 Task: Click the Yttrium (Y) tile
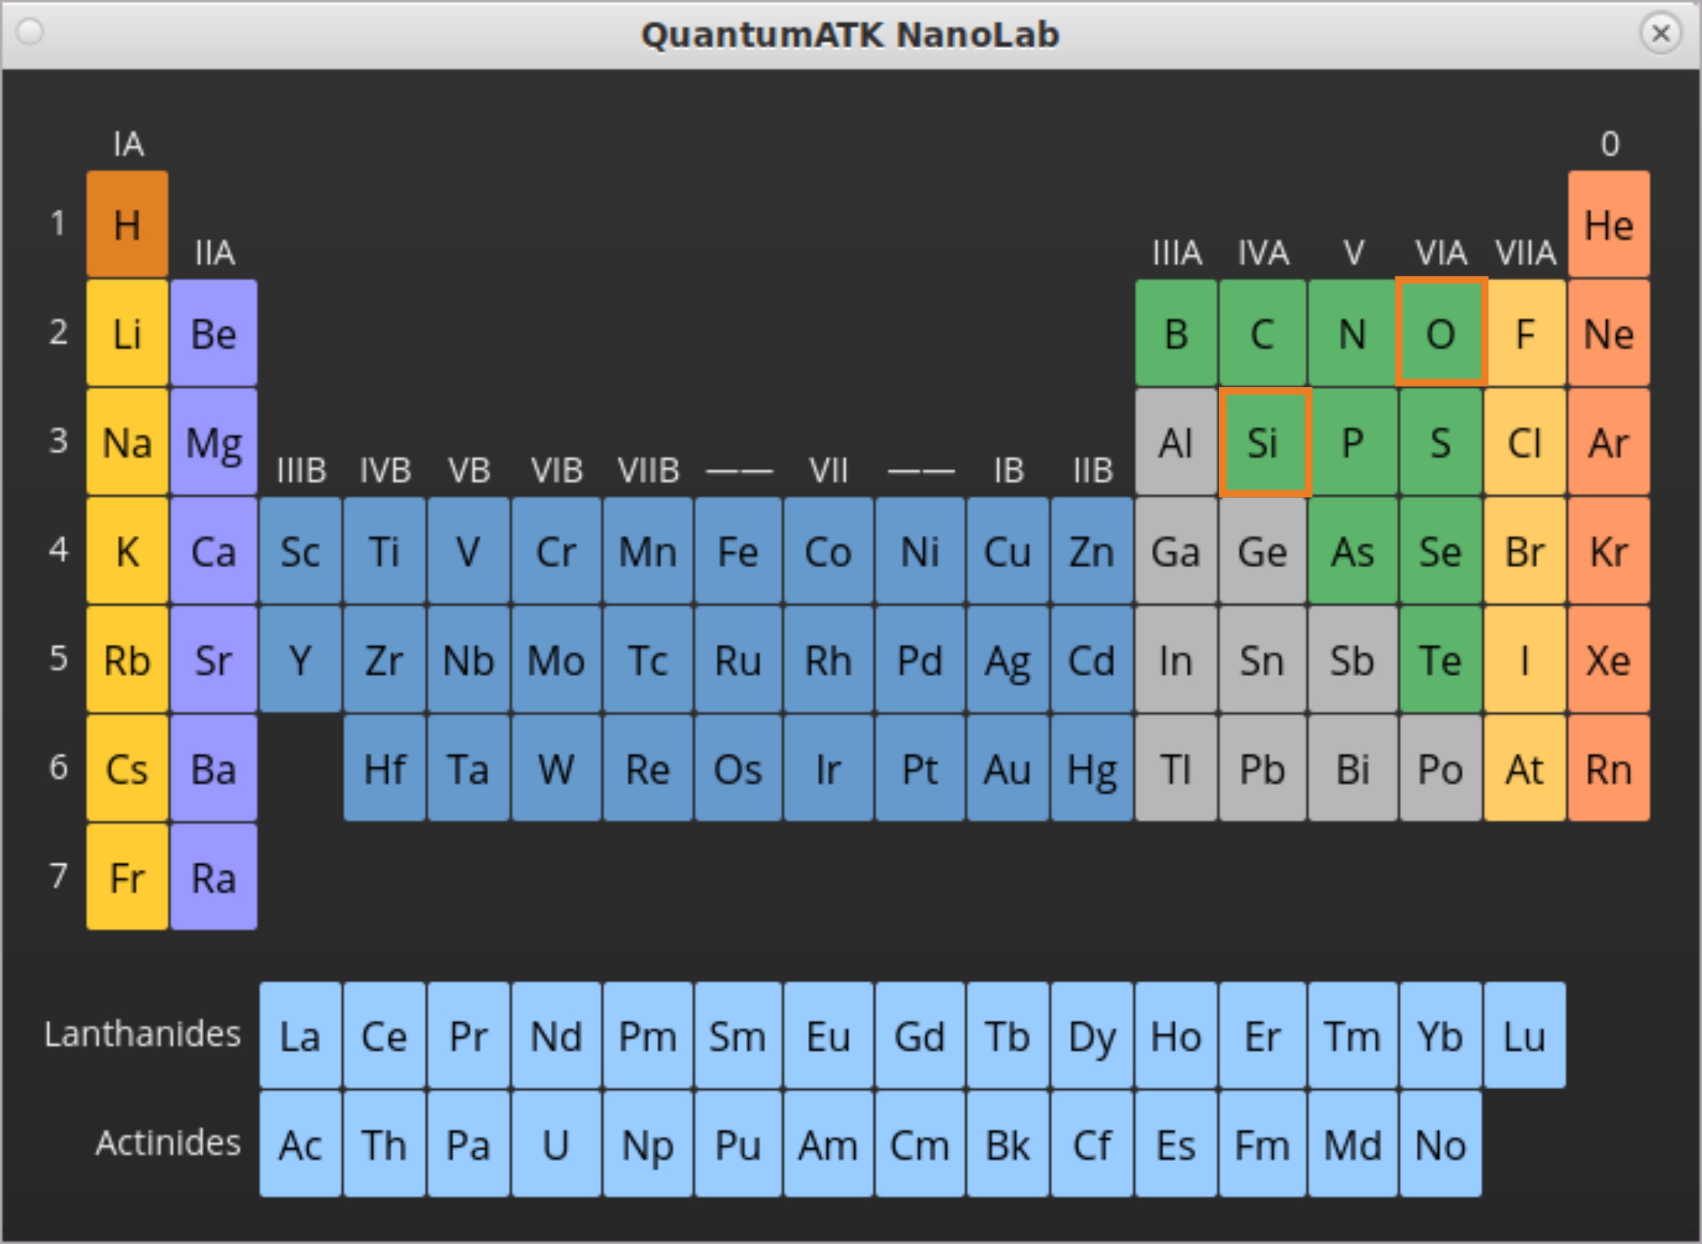(x=300, y=659)
